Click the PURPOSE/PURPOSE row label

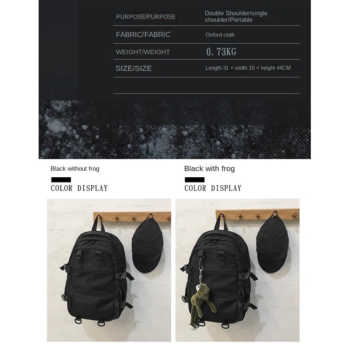(x=146, y=17)
